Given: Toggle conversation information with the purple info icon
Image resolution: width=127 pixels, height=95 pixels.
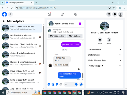Looking at the screenshot, I should (x=80, y=24).
